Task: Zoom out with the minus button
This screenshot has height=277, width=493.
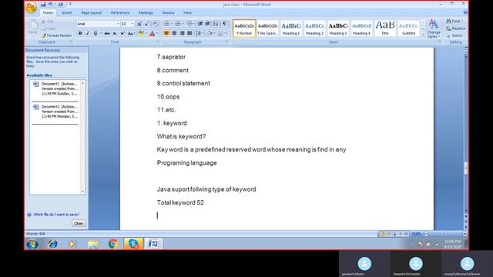Action: pyautogui.click(x=427, y=234)
